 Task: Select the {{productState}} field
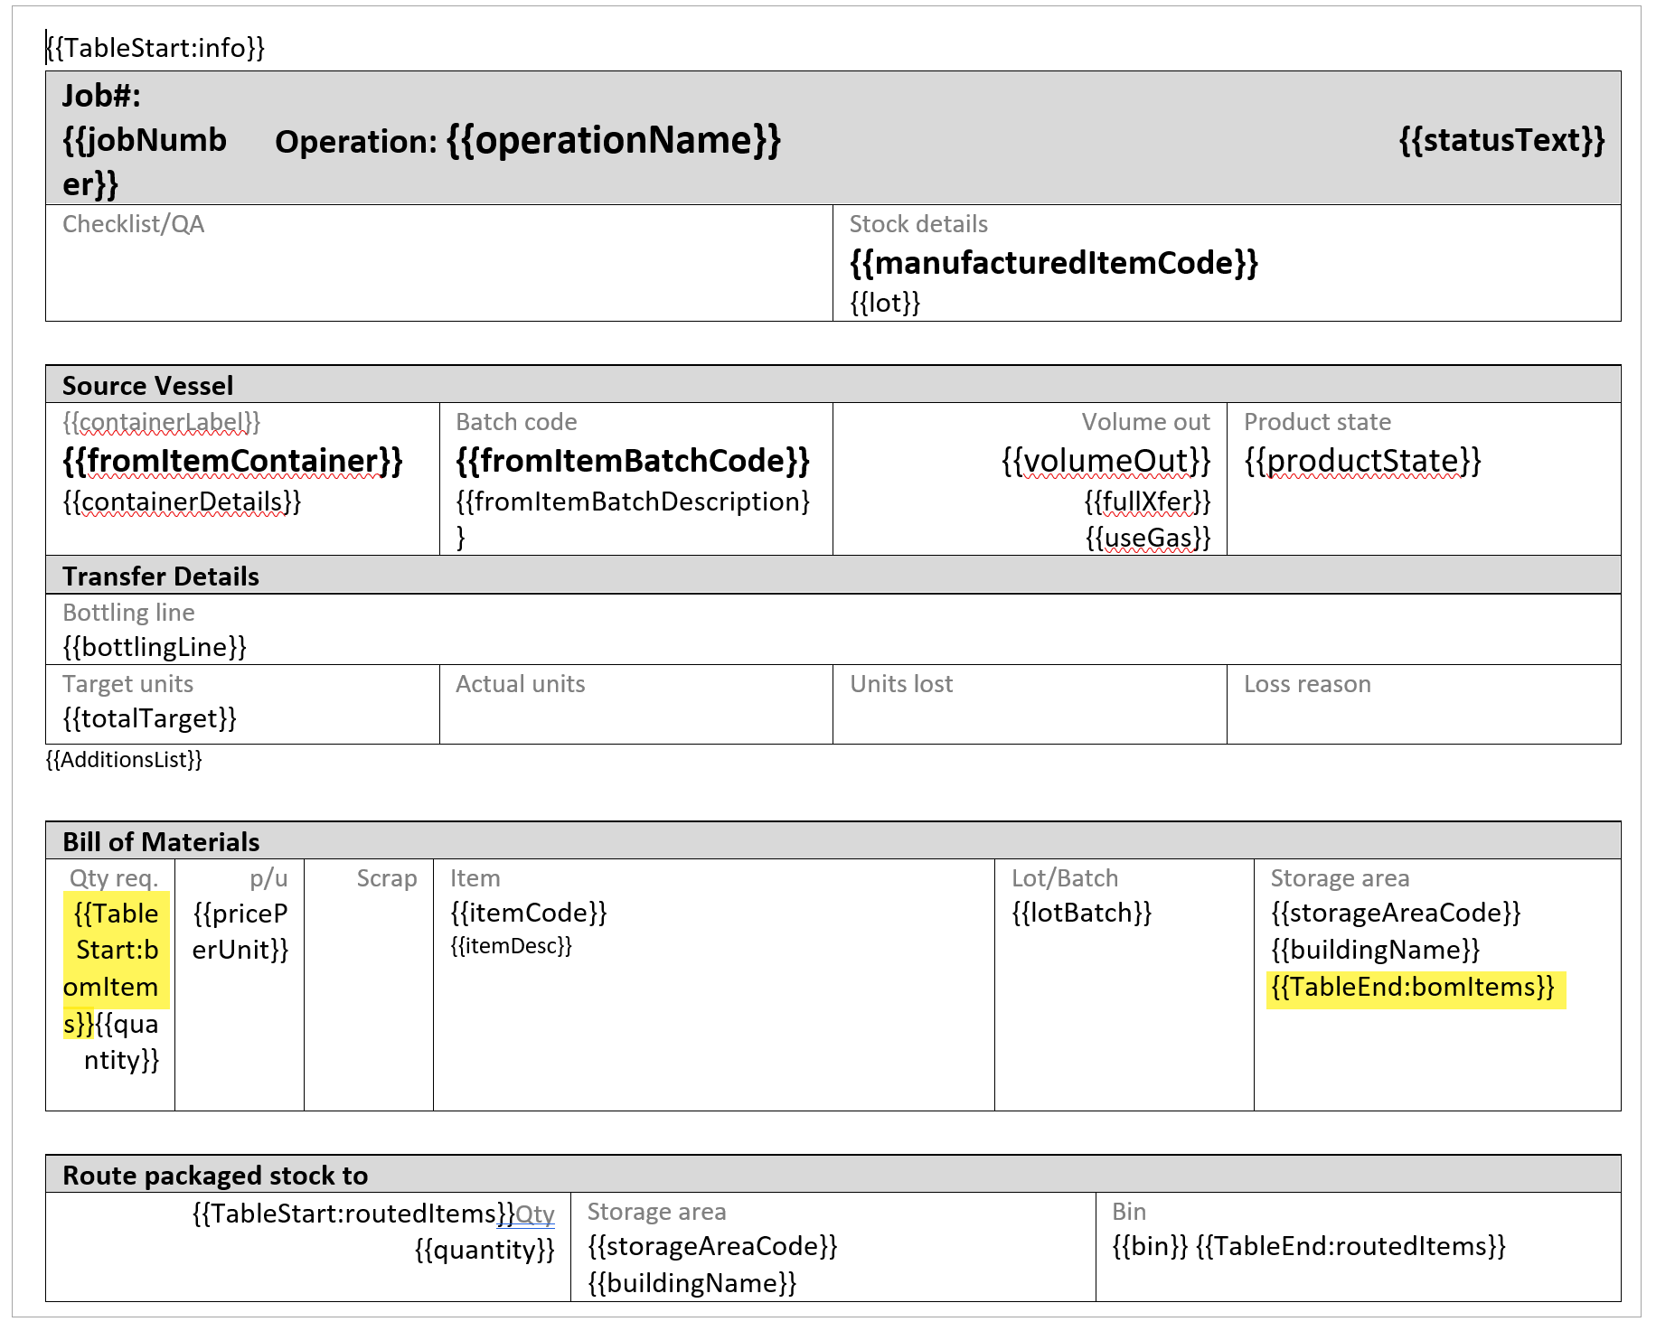pos(1362,461)
